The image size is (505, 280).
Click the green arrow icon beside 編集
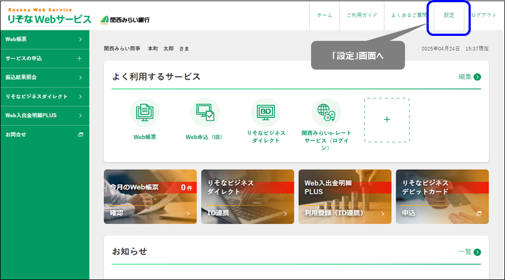[477, 77]
